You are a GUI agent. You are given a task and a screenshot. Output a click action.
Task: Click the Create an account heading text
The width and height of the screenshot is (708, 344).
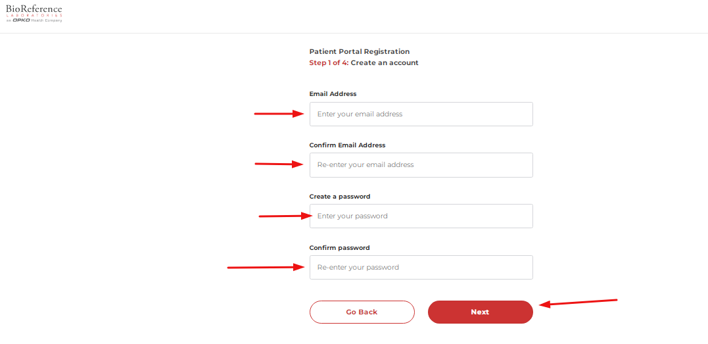(x=385, y=63)
